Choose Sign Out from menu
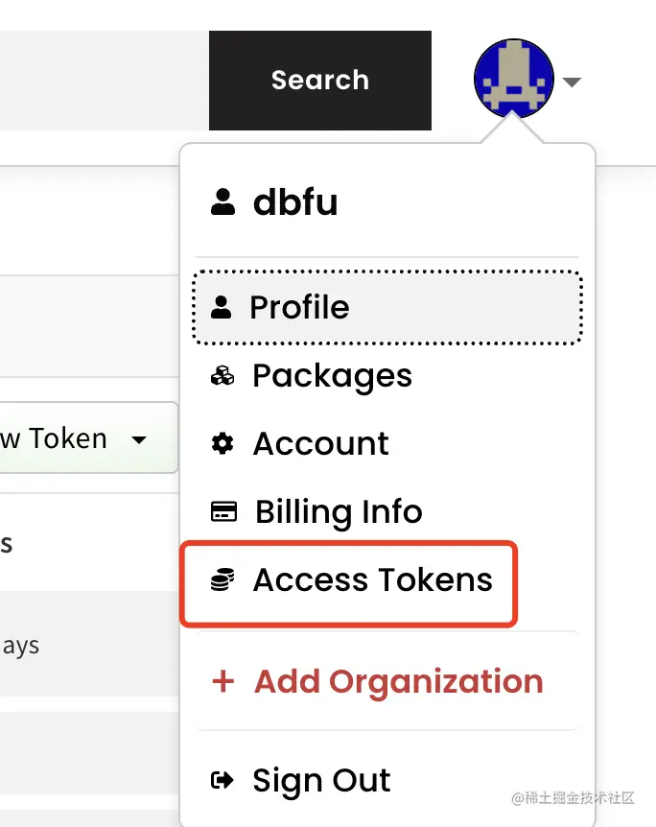 point(387,781)
